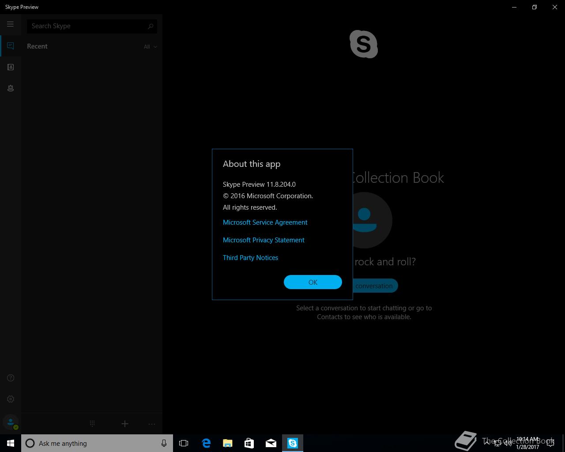The image size is (565, 452).
Task: Click the Cortana microphone icon
Action: 164,443
